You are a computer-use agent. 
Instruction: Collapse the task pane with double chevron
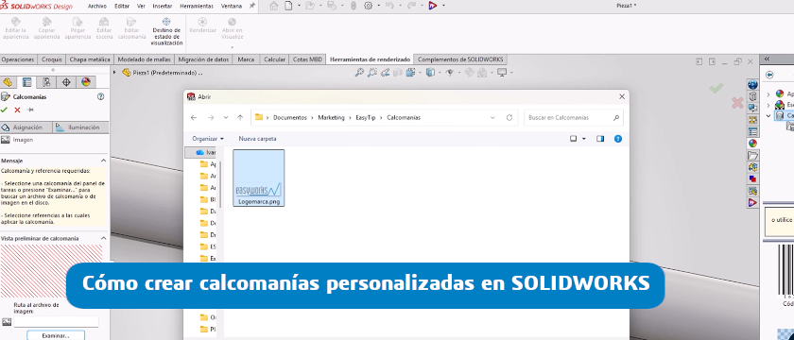click(x=768, y=59)
